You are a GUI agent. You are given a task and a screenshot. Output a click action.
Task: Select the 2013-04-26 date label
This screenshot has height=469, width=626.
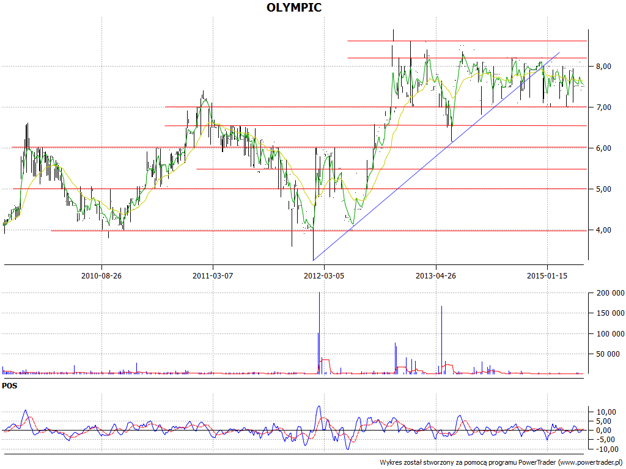436,275
